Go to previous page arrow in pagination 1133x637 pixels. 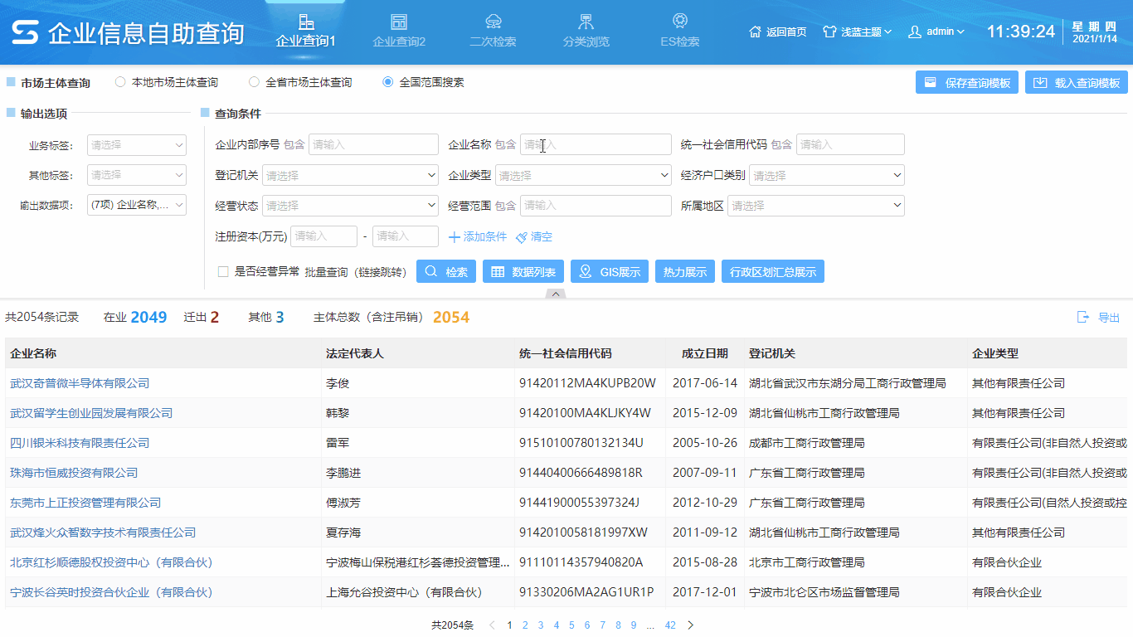pos(492,625)
